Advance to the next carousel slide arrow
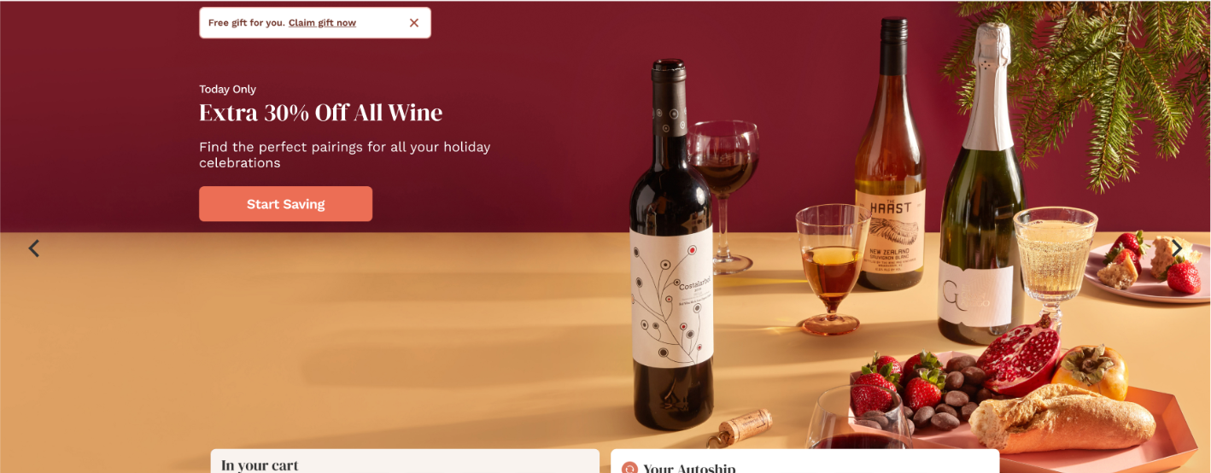The height and width of the screenshot is (473, 1211). 1177,248
